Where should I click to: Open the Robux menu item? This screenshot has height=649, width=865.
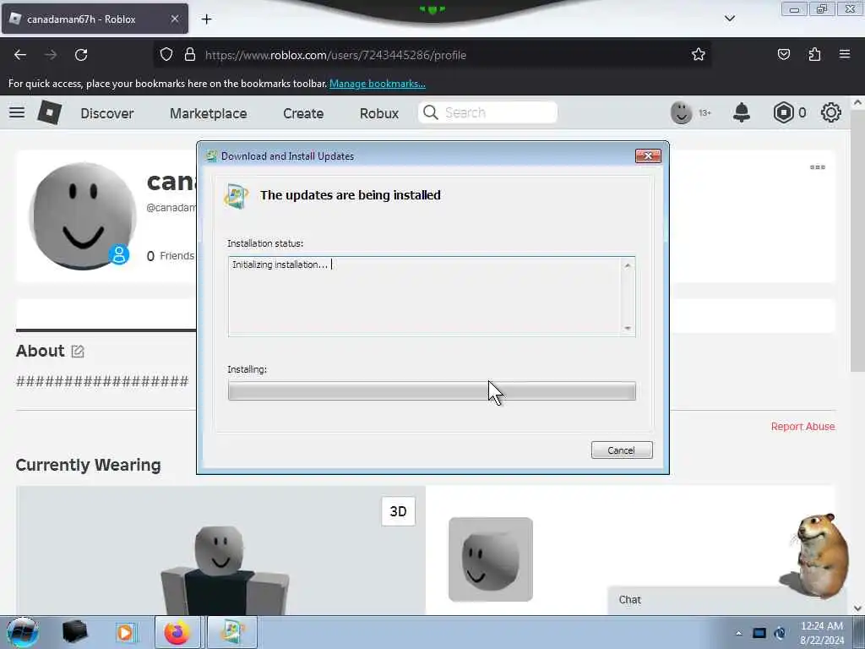click(x=379, y=113)
